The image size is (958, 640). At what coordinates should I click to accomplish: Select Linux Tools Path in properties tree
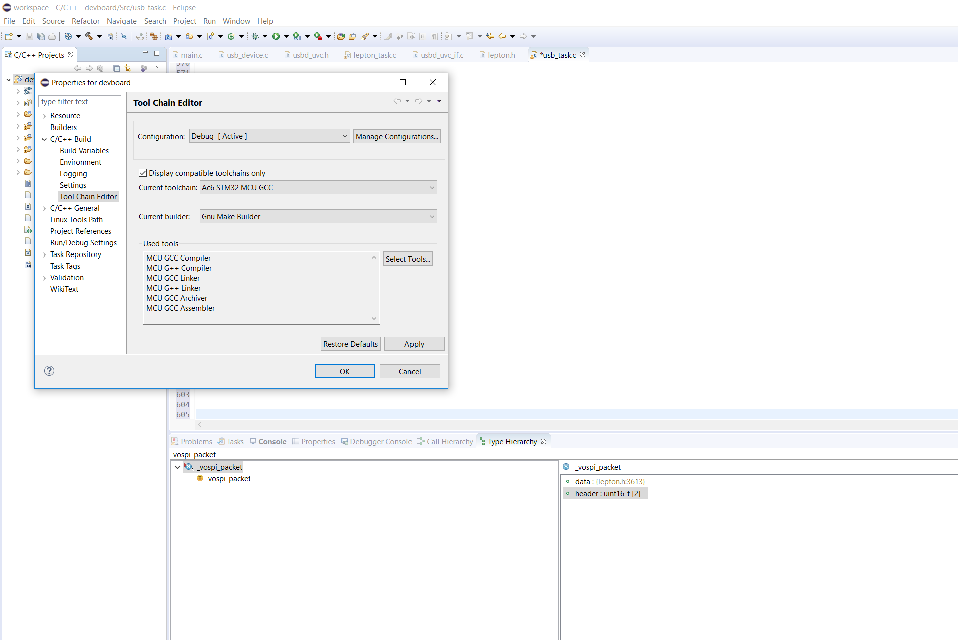(x=76, y=220)
